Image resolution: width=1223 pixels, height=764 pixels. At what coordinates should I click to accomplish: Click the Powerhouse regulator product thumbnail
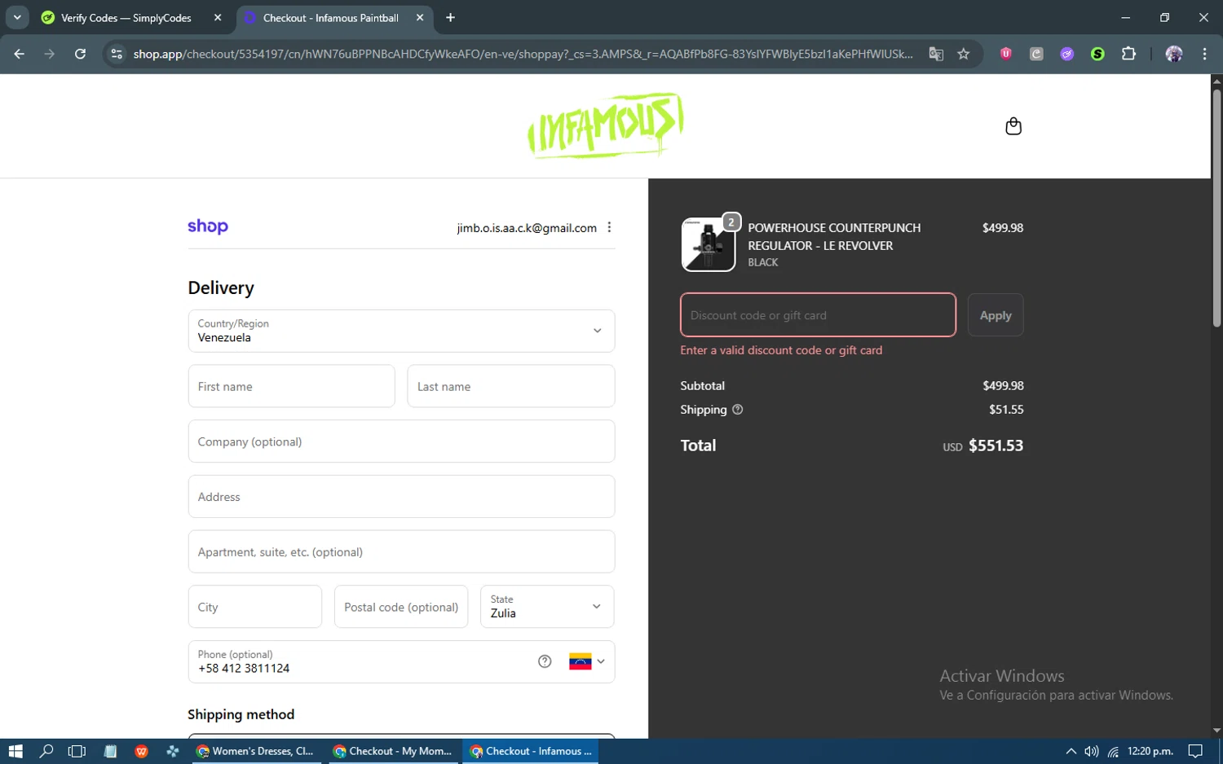[708, 244]
